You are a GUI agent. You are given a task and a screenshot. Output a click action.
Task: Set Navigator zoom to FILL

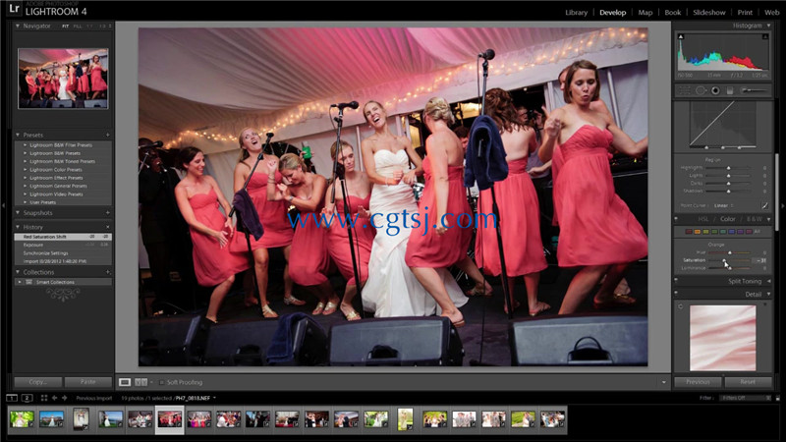pos(78,27)
